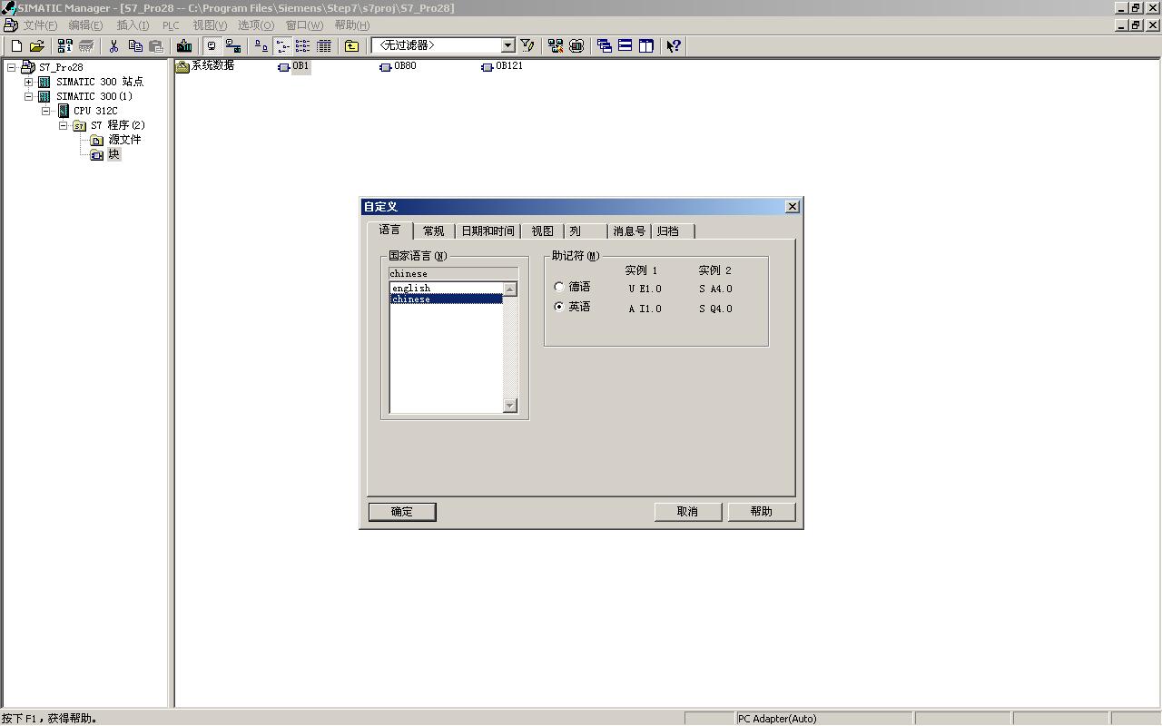Open the 无过滤器 filter dropdown
The width and height of the screenshot is (1162, 726).
pos(507,45)
